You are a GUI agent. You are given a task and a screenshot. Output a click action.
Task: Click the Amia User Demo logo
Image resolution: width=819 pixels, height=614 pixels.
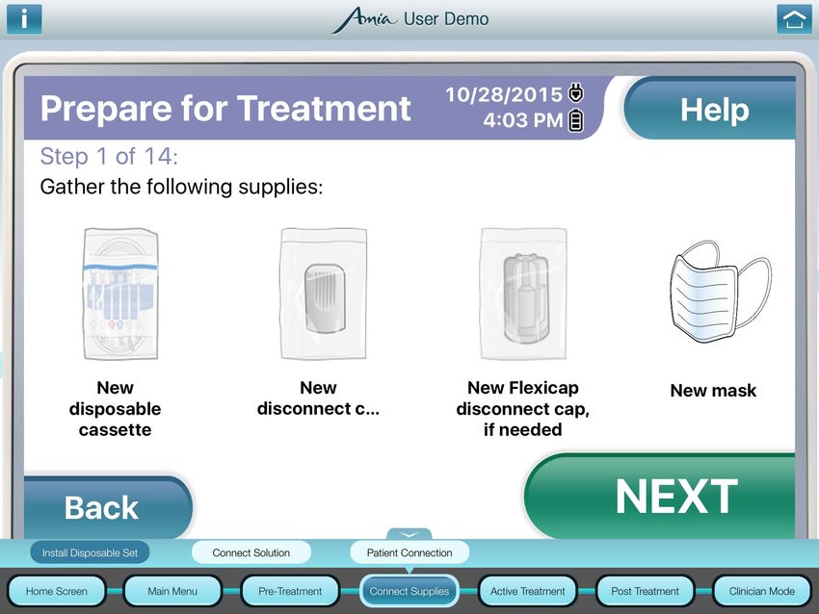[410, 19]
